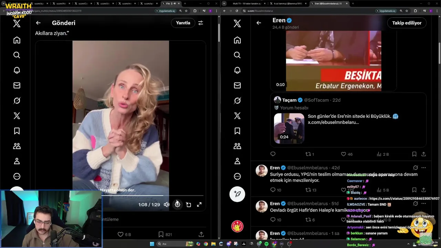Click the white compose post button
Screen dimensions: 441x248
[x=237, y=194]
